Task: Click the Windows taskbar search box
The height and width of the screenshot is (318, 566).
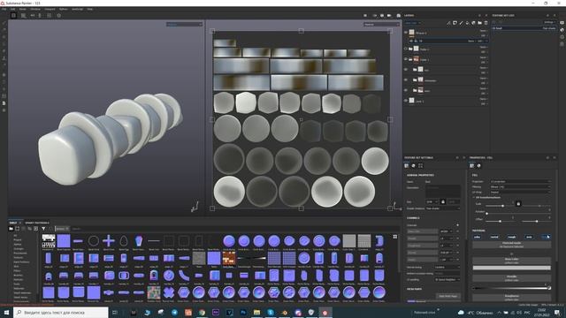Action: click(61, 313)
